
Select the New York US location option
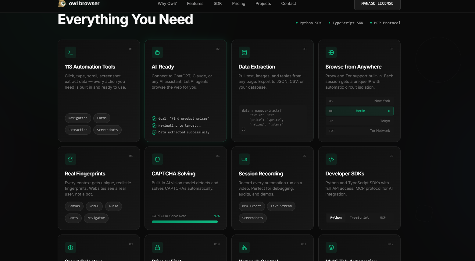click(x=359, y=101)
